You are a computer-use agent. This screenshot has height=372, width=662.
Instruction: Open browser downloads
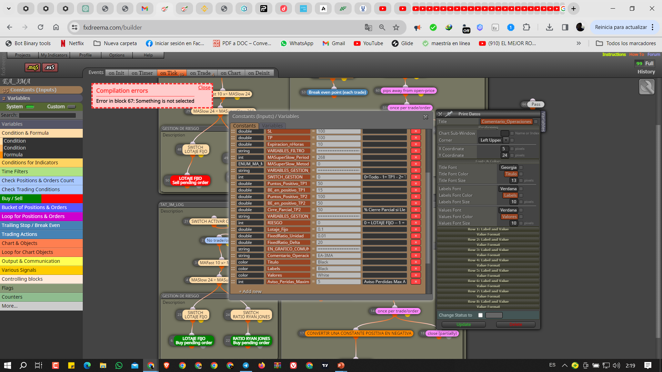click(550, 27)
